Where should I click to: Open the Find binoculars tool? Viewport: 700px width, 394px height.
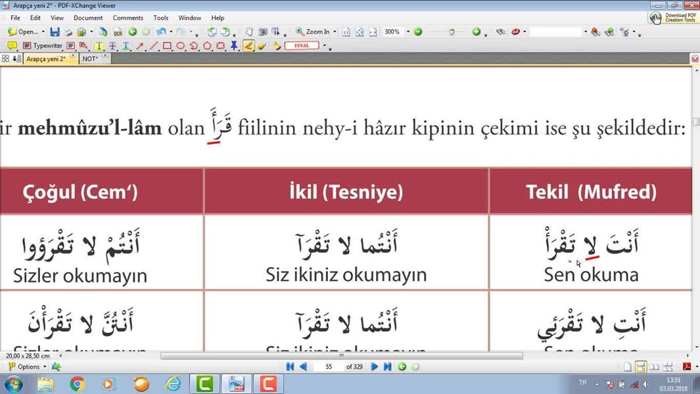coord(501,32)
